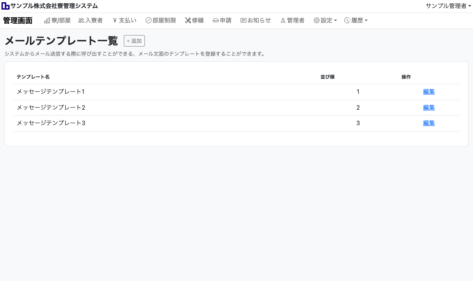Click the inbox icon beside 申請
The width and height of the screenshot is (473, 281).
point(216,21)
